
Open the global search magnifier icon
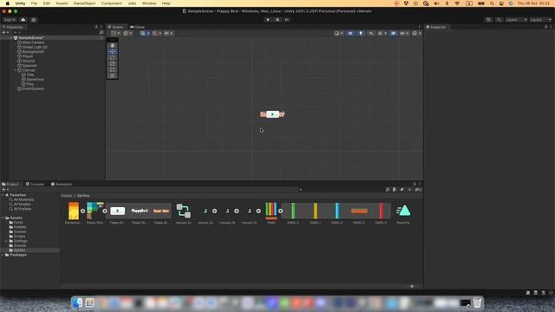(499, 20)
